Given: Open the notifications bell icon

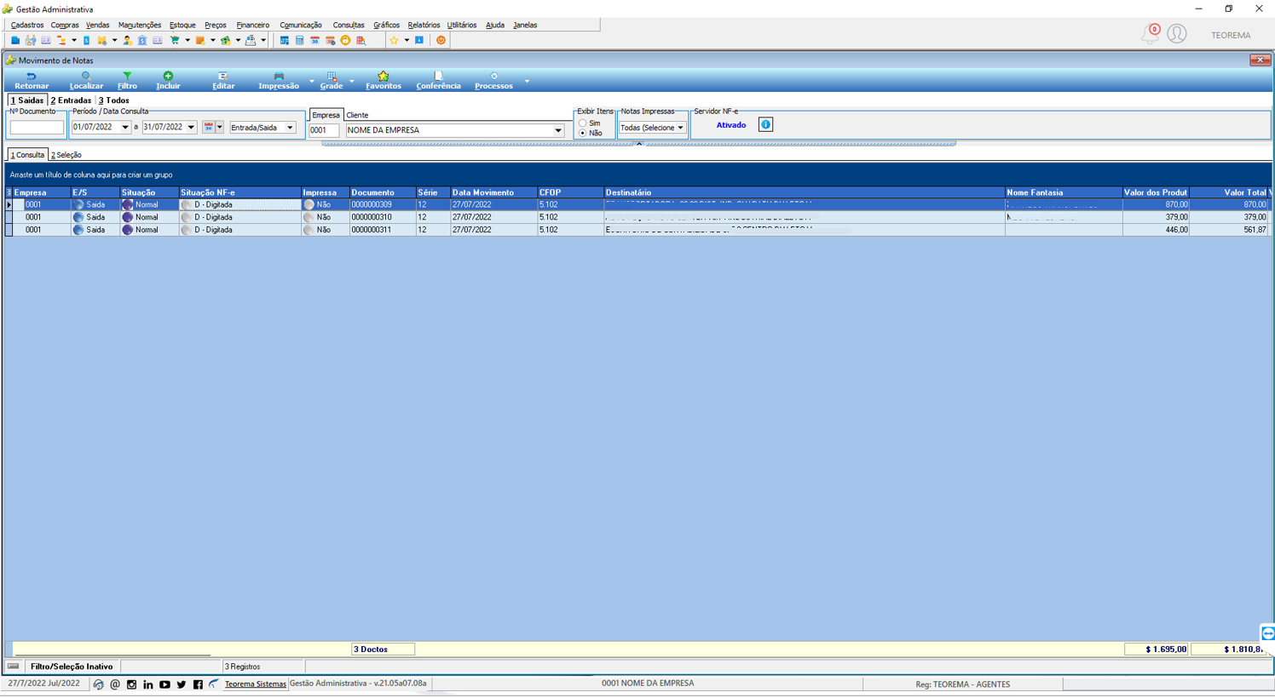Looking at the screenshot, I should point(1151,34).
